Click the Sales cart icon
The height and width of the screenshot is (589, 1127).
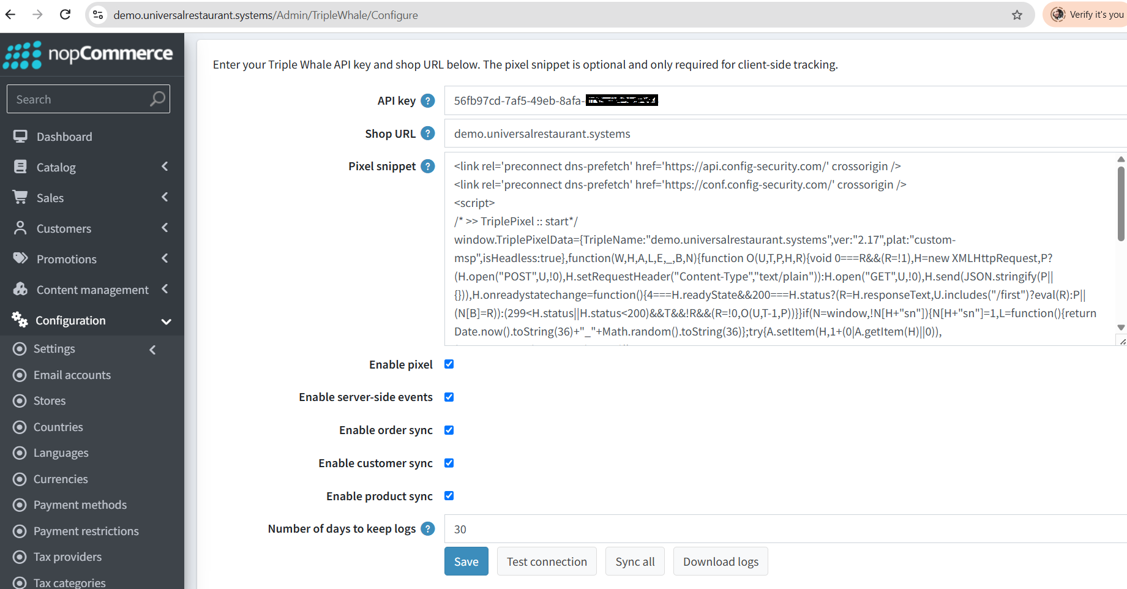(x=20, y=197)
